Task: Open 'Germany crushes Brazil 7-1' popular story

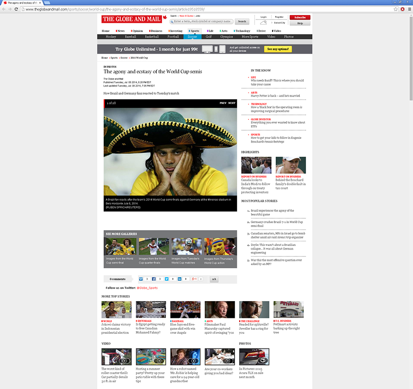Action: (x=277, y=224)
